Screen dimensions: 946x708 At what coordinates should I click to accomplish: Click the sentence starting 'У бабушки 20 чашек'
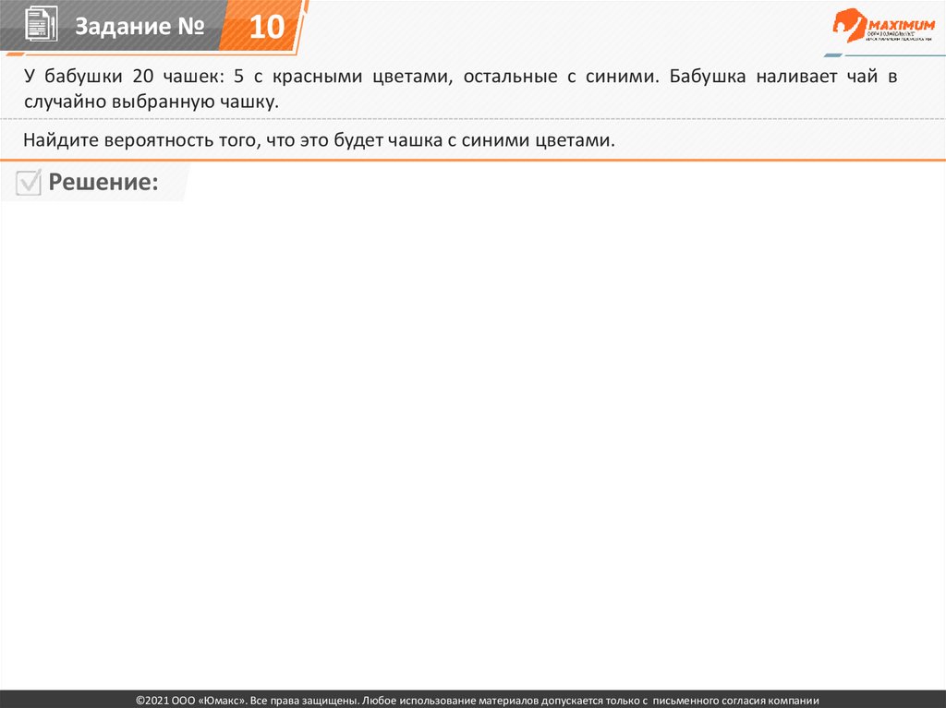(461, 89)
